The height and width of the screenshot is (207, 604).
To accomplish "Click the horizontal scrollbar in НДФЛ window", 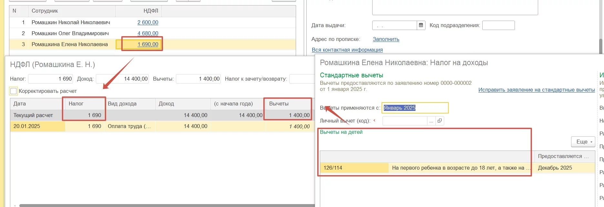I will [167, 205].
